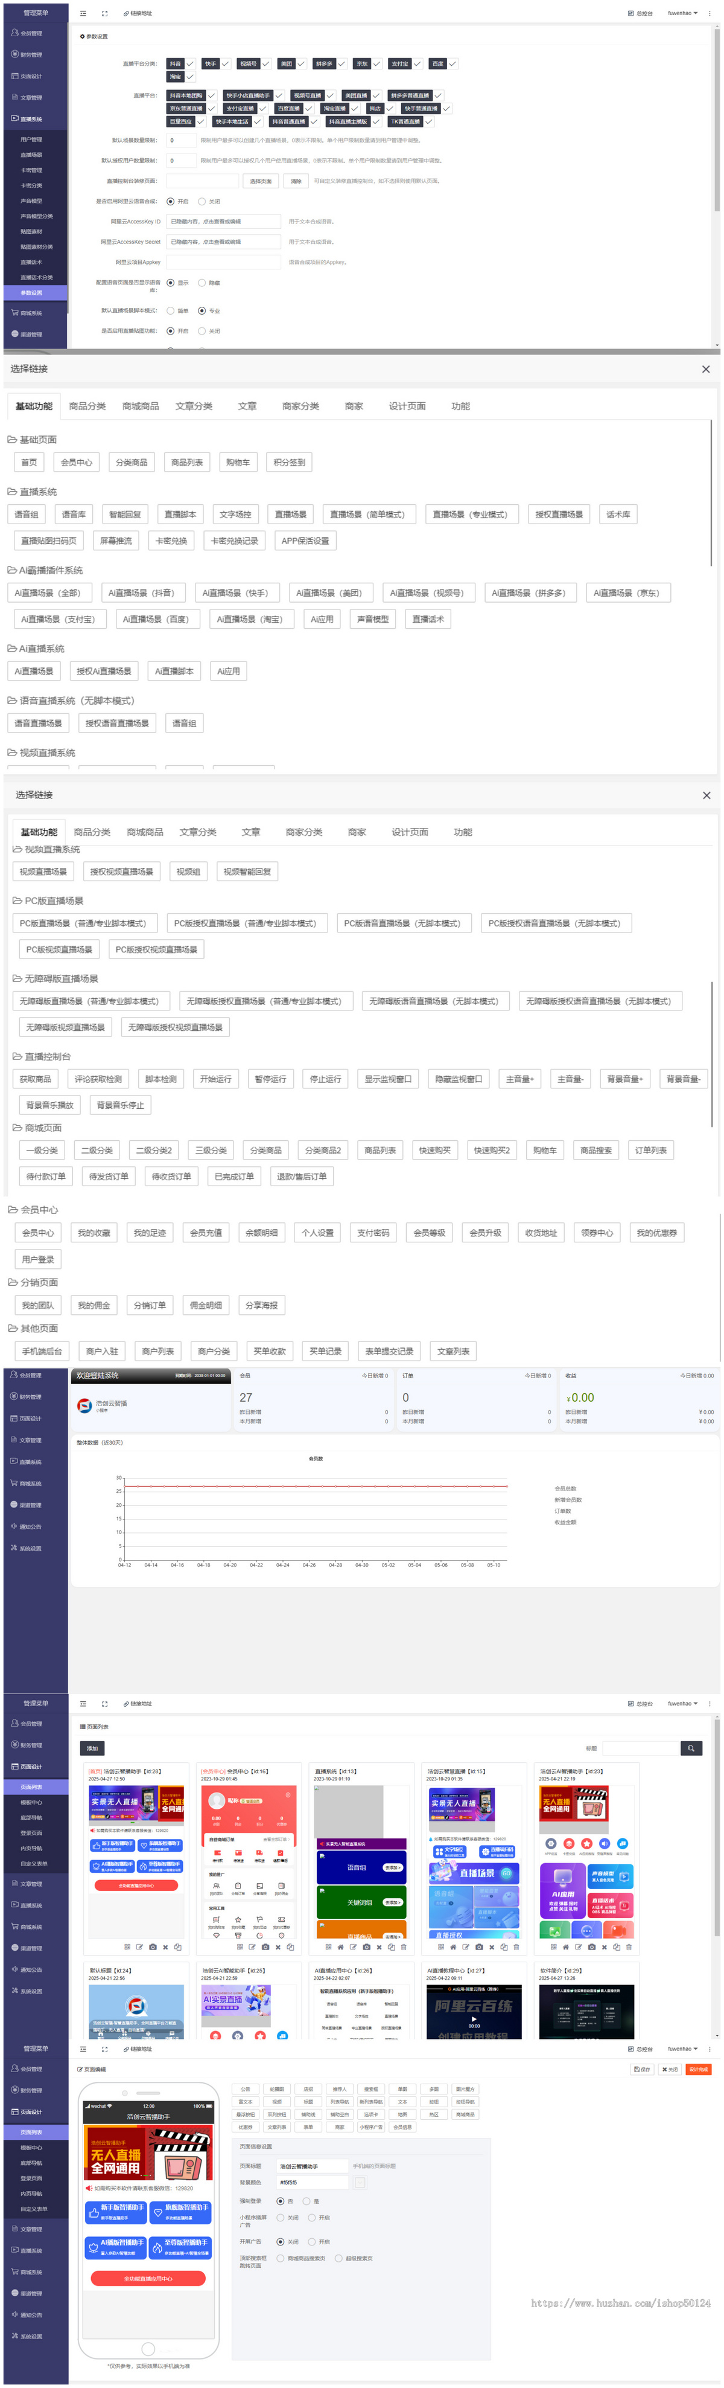
Task: Collapse the Ai直播插件系统 folder section
Action: (x=12, y=570)
